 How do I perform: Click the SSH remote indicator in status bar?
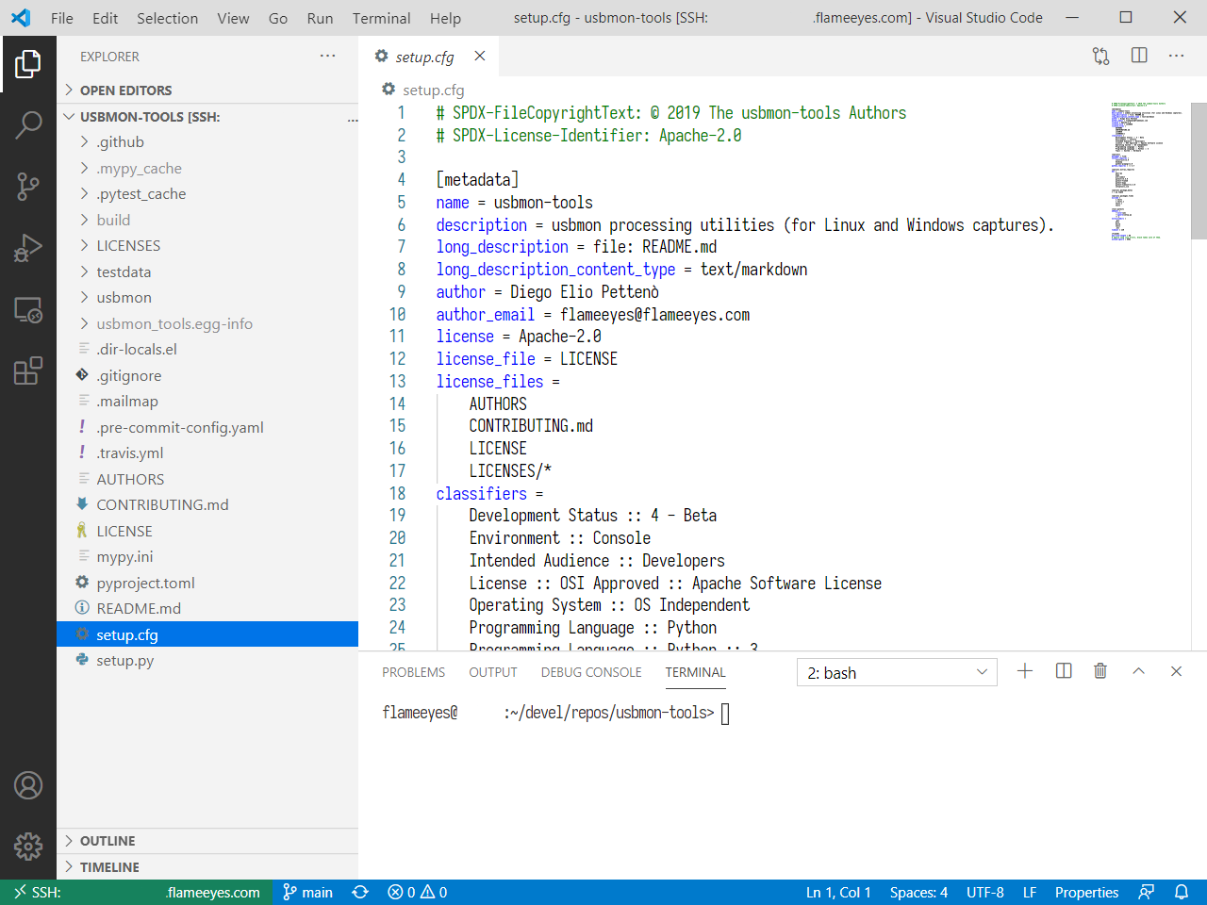point(137,892)
